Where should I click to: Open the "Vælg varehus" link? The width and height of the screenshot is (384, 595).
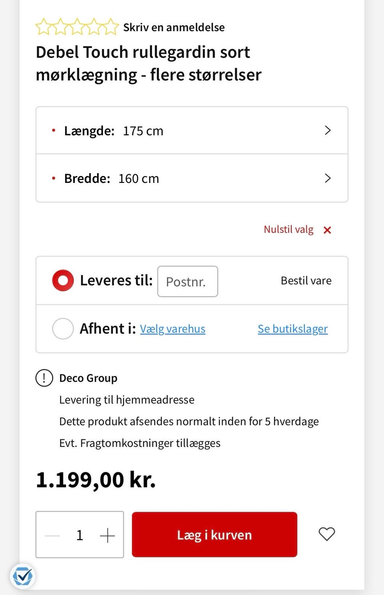coord(172,329)
